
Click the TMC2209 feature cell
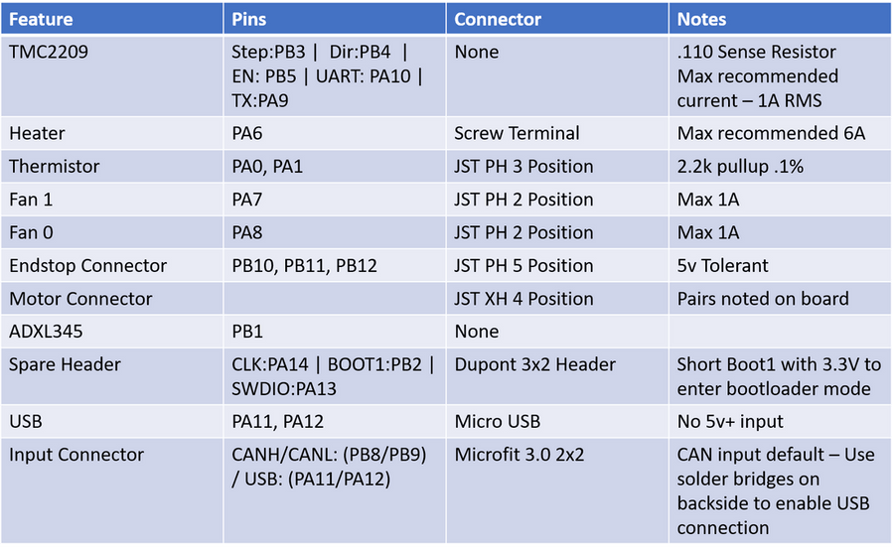click(49, 52)
